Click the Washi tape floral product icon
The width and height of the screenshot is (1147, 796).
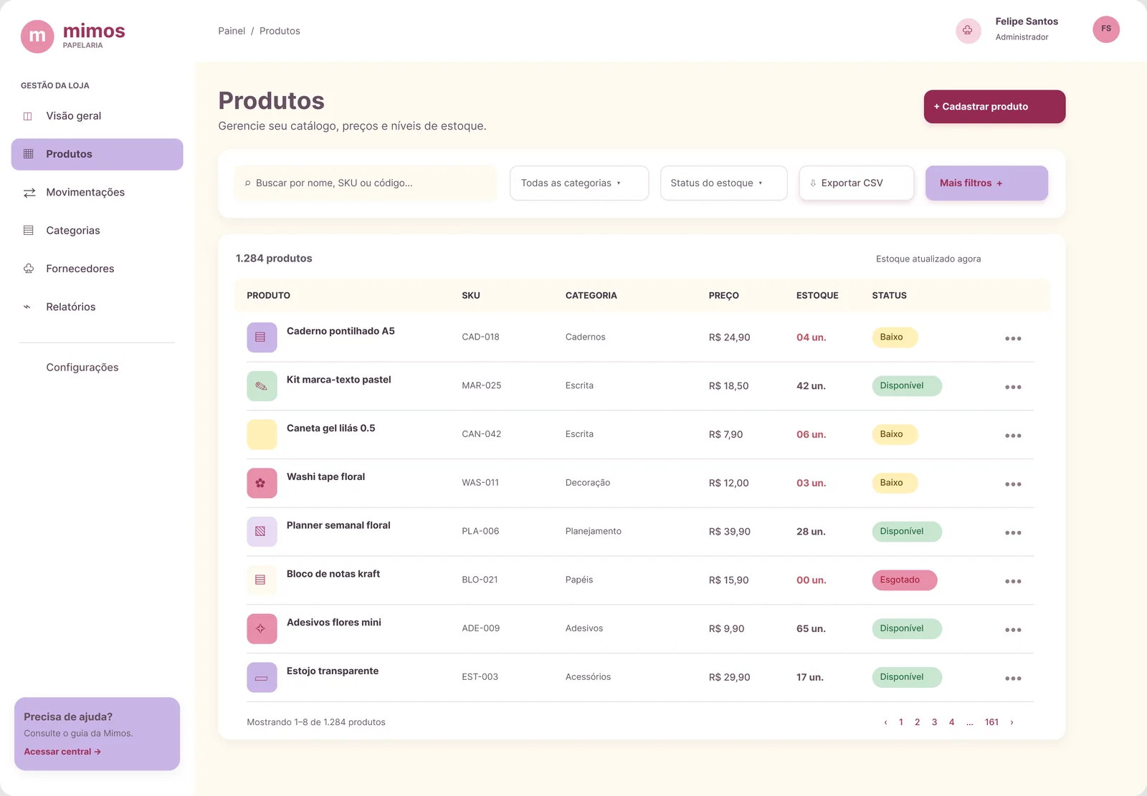click(262, 483)
